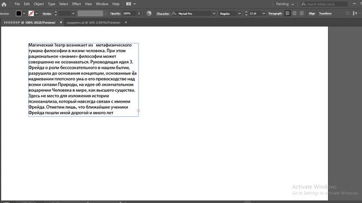The height and width of the screenshot is (203, 362).
Task: Expand the Arrange Documents dropdown arrow
Action: [x=135, y=4]
